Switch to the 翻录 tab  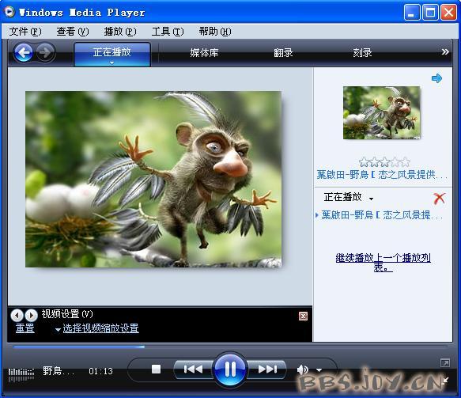(x=283, y=53)
